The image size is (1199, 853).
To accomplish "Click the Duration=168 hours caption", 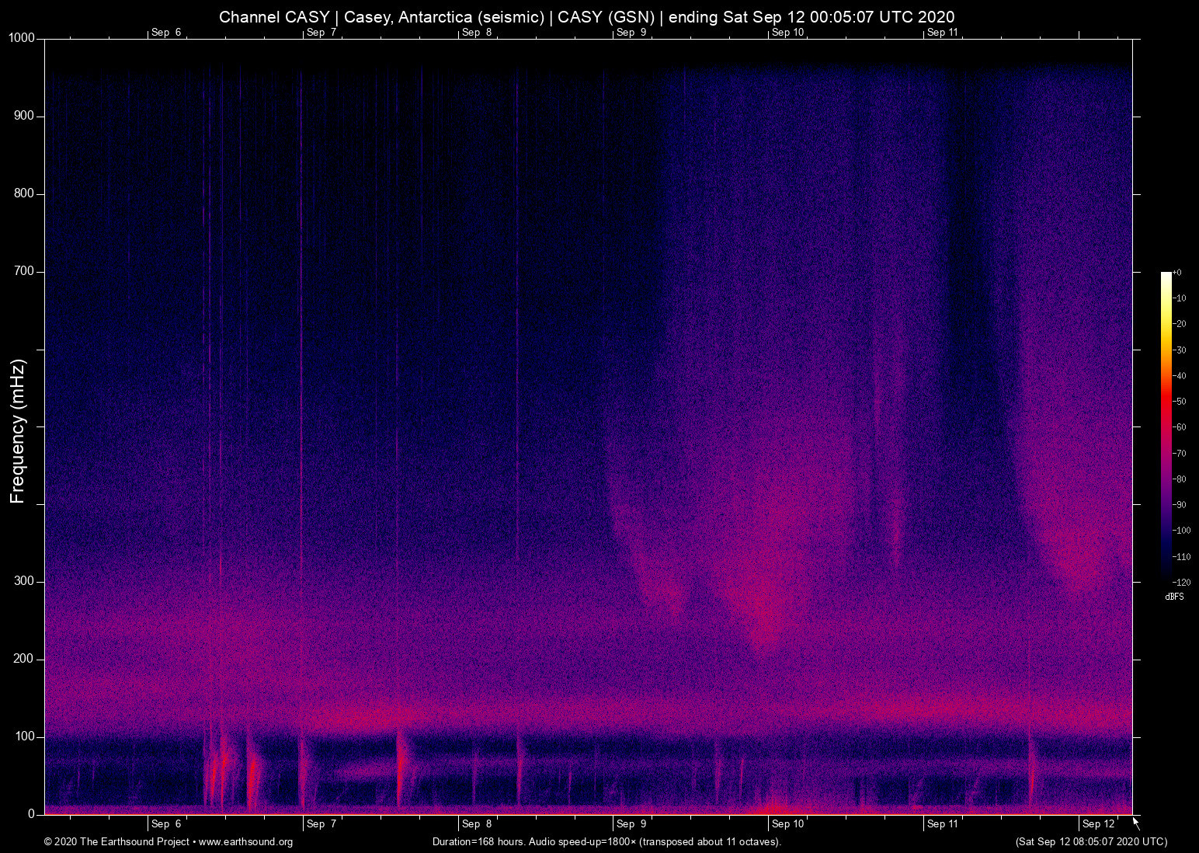I will 607,842.
